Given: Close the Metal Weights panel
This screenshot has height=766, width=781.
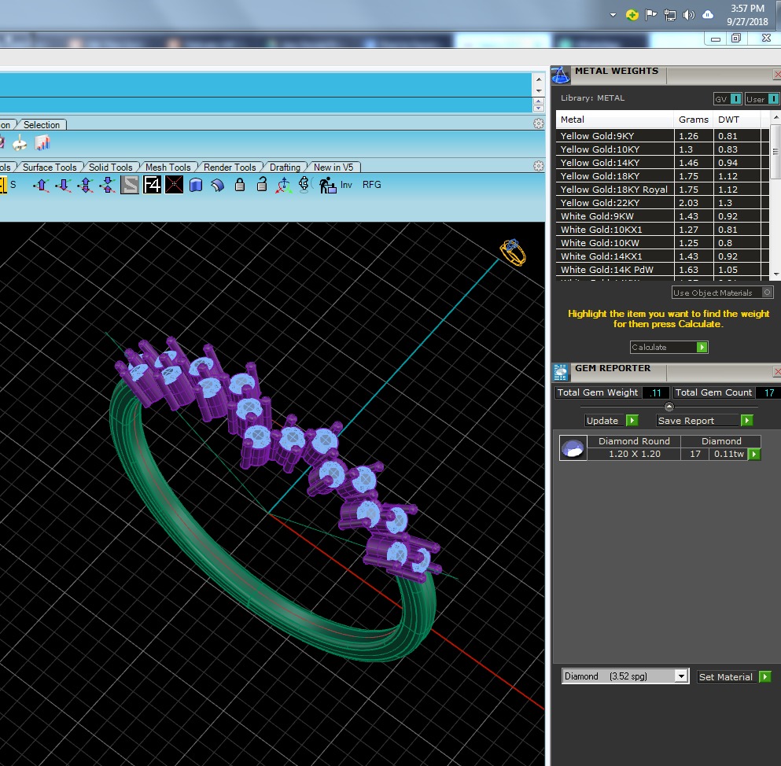Looking at the screenshot, I should point(776,74).
